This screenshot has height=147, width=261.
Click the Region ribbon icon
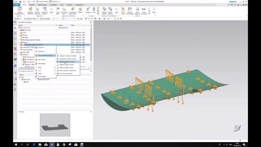80,9
